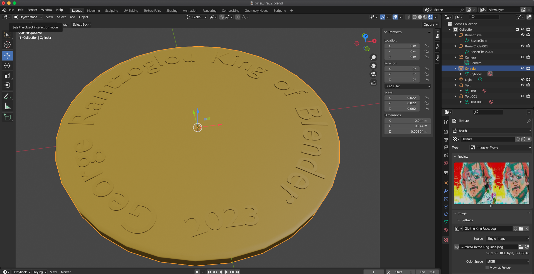Select the Cursor tool in toolbar

coord(7,45)
